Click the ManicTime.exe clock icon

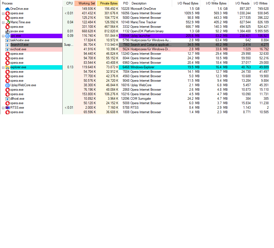8,22
